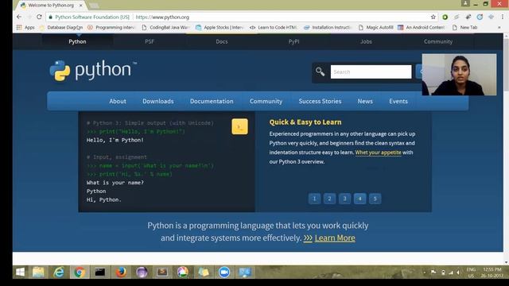Screen dimensions: 509x286
Task: Open the CodingBat Java bookmark
Action: (165, 28)
